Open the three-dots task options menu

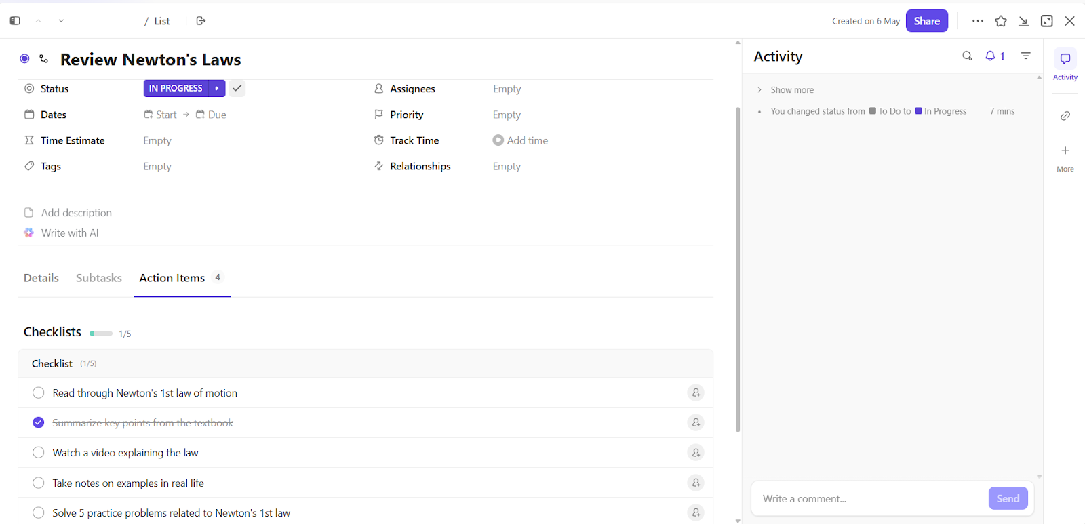tap(977, 21)
